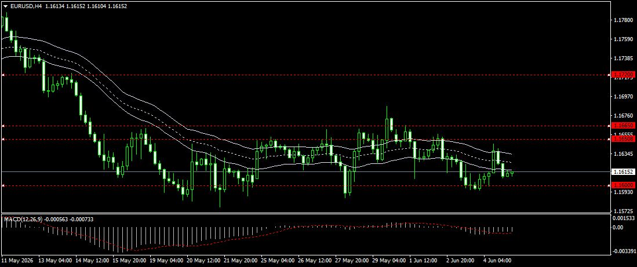Viewport: 637px width, 267px height.
Task: Click the 26 May 12:00 time label
Action: tap(315, 259)
